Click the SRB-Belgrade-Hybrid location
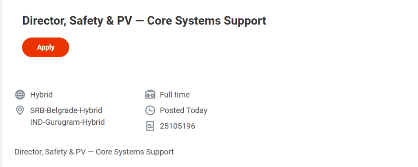 (66, 111)
